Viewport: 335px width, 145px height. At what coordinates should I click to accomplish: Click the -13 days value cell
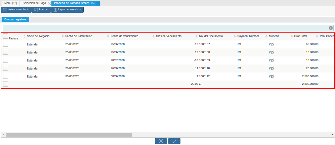pyautogui.click(x=196, y=60)
